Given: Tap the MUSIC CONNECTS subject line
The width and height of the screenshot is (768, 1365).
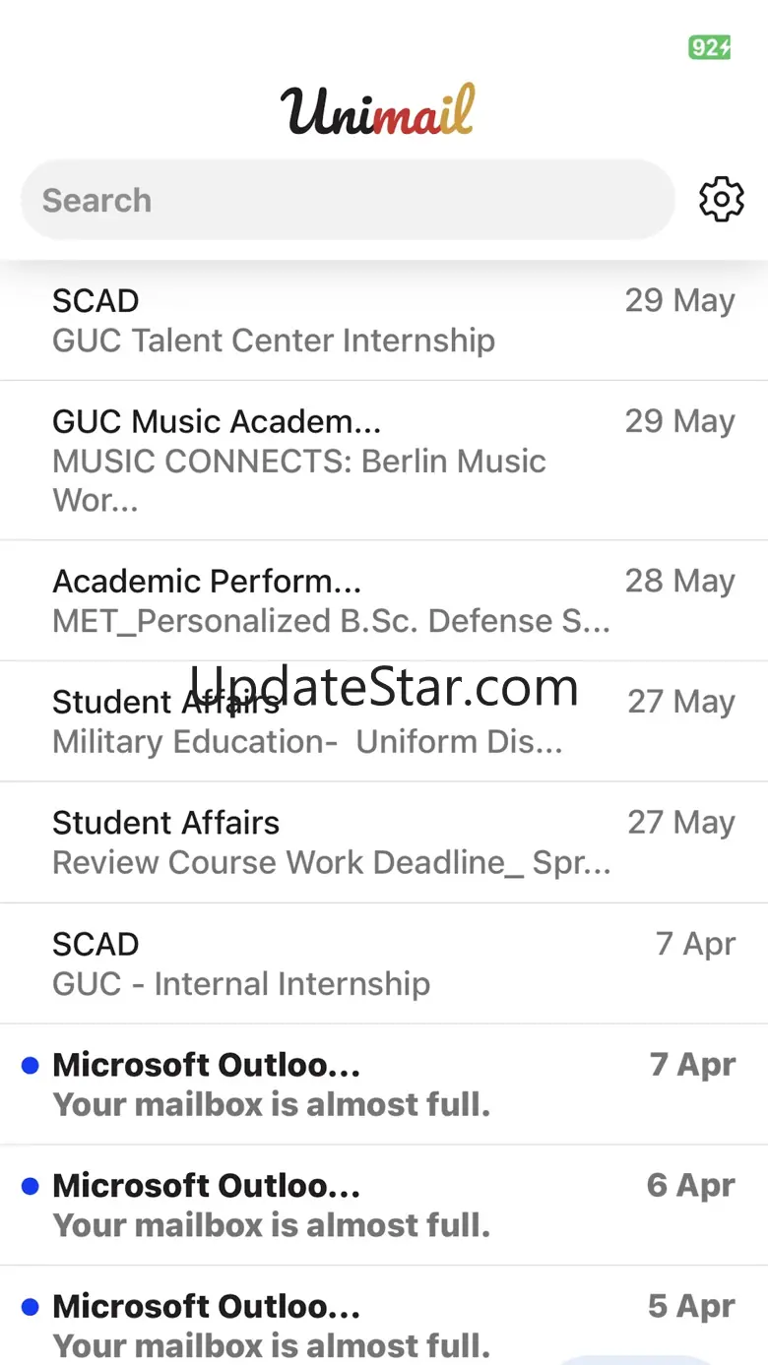Looking at the screenshot, I should coord(298,462).
